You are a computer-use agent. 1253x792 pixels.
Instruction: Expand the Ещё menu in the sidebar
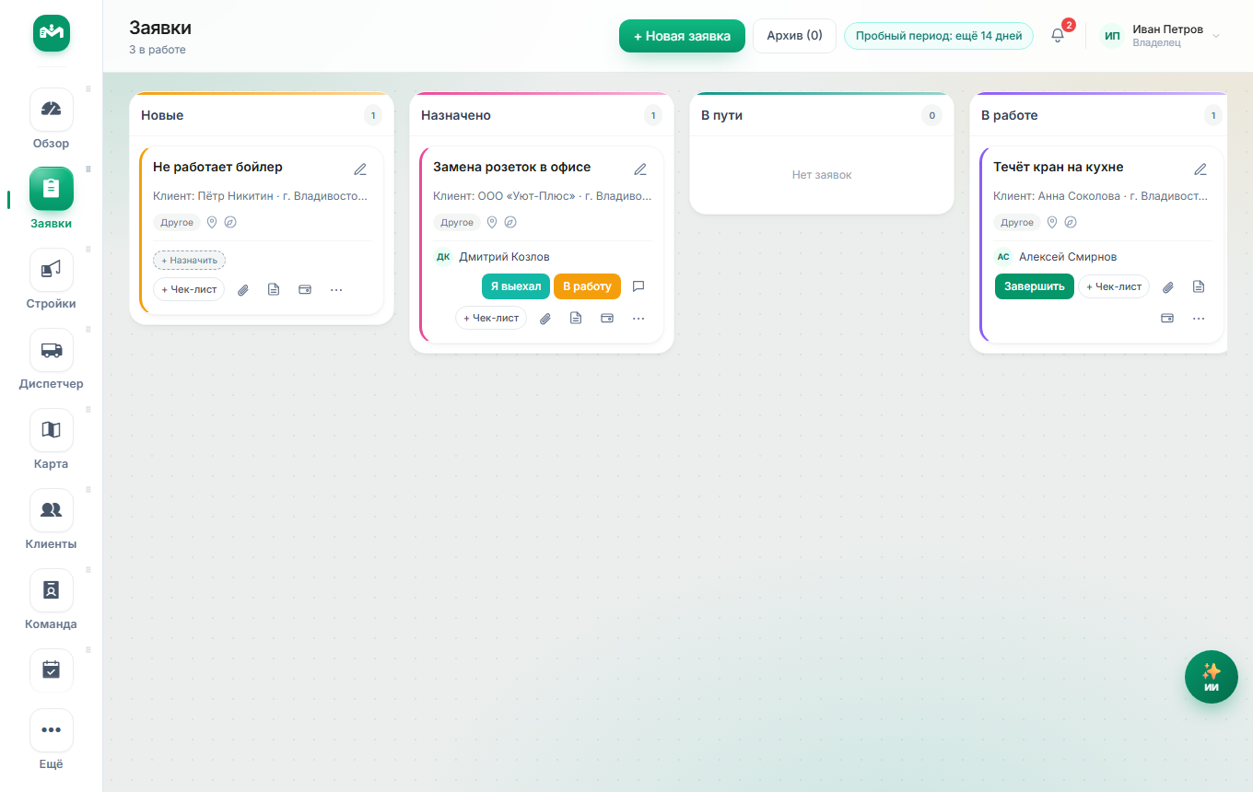tap(52, 741)
